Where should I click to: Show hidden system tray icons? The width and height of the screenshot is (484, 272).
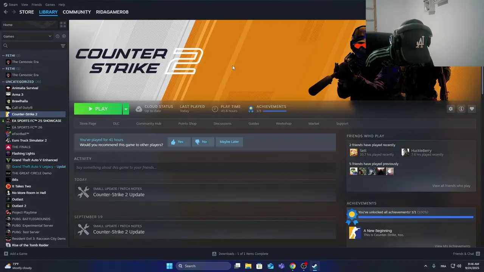425,266
